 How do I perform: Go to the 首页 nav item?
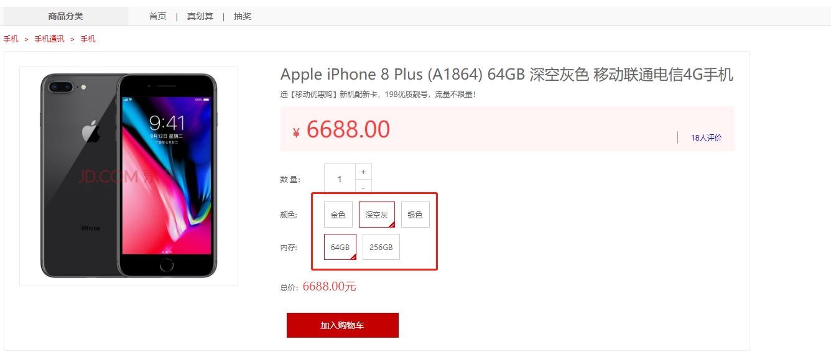click(x=158, y=16)
